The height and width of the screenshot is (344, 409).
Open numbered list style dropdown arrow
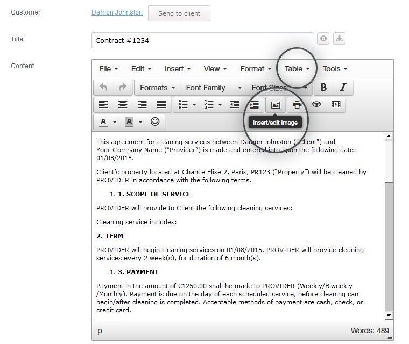click(x=220, y=105)
